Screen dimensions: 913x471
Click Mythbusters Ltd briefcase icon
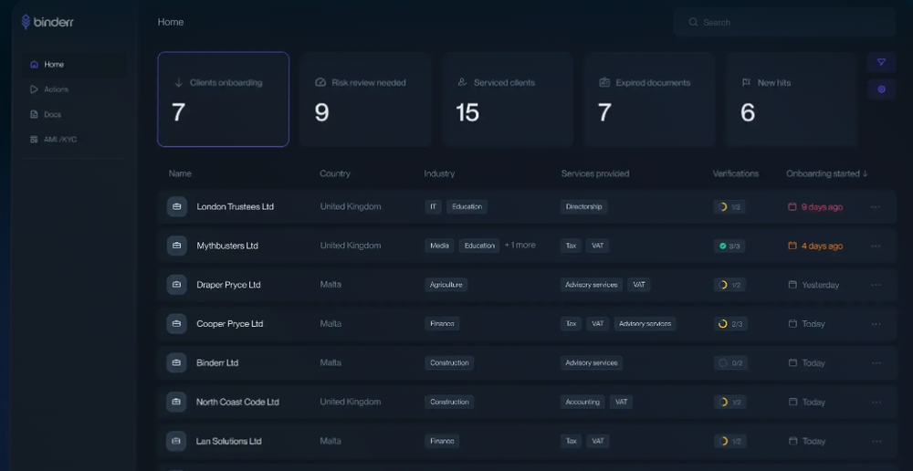click(177, 246)
